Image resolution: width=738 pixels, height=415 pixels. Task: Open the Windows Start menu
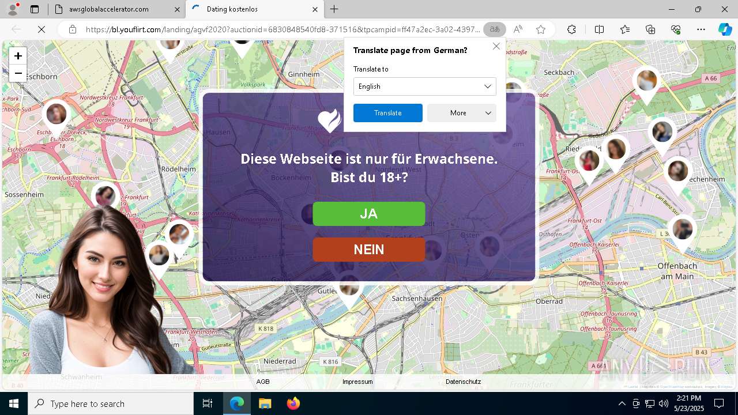(14, 403)
